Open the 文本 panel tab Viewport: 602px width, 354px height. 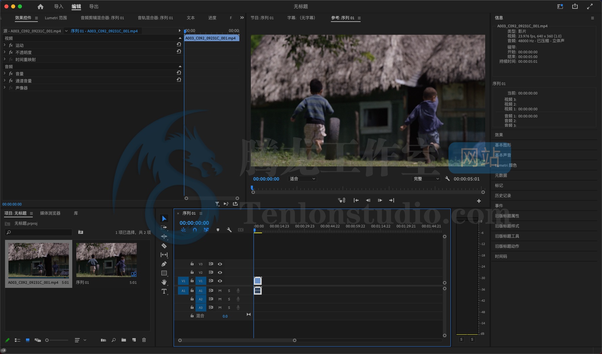pos(191,18)
